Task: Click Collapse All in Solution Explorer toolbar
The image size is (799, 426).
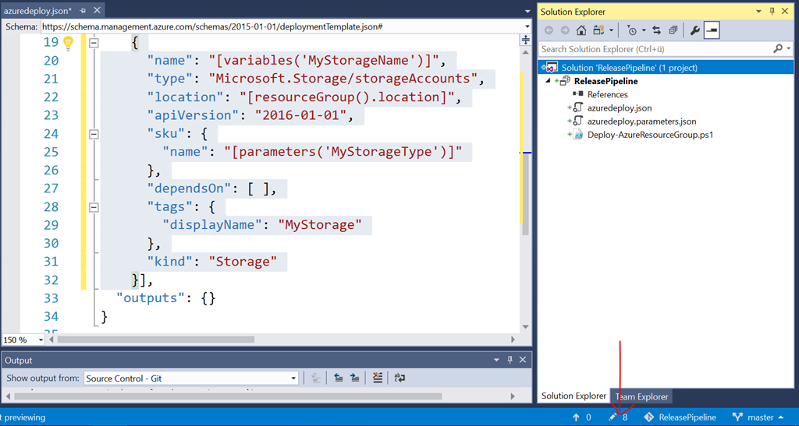Action: (673, 30)
